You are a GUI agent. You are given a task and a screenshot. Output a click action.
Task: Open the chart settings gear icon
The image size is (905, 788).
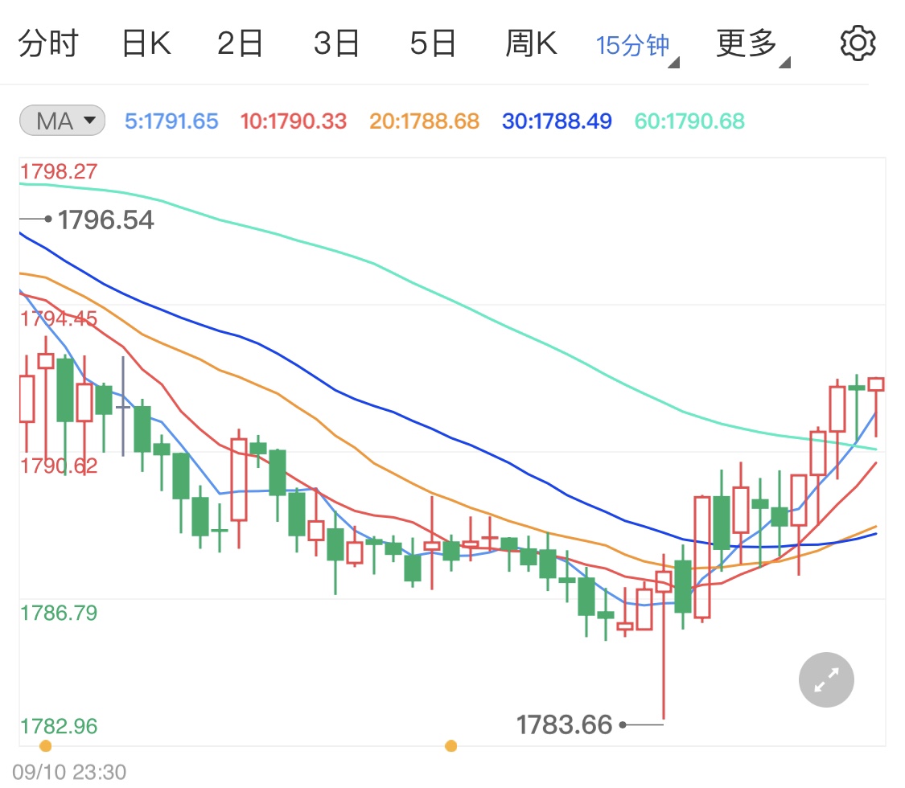click(x=858, y=43)
